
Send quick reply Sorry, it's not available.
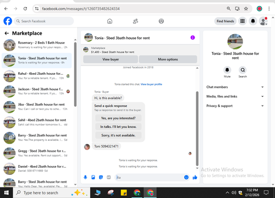click(x=118, y=135)
